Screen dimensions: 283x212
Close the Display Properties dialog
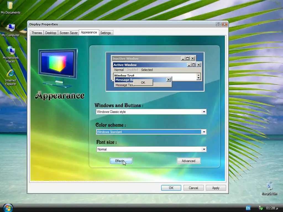point(224,24)
